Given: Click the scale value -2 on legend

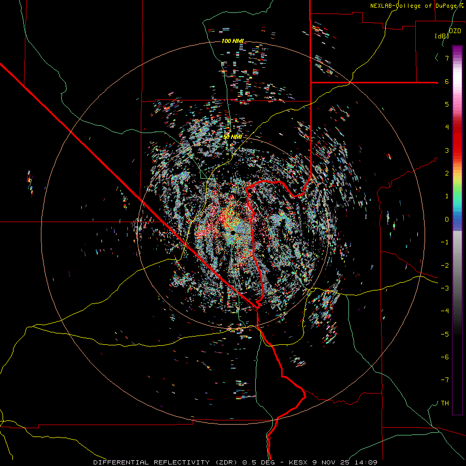Looking at the screenshot, I should 445,266.
